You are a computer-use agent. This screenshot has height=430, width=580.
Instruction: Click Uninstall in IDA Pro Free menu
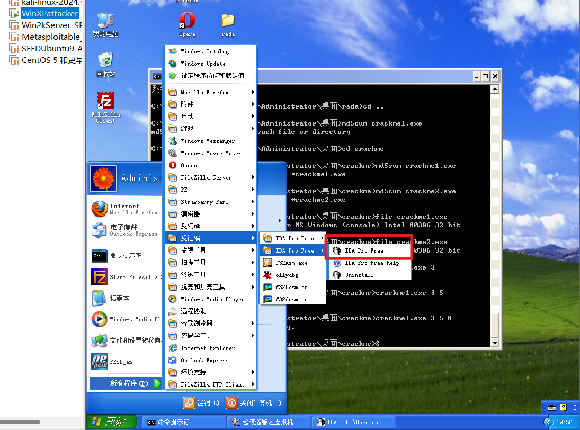pos(370,275)
